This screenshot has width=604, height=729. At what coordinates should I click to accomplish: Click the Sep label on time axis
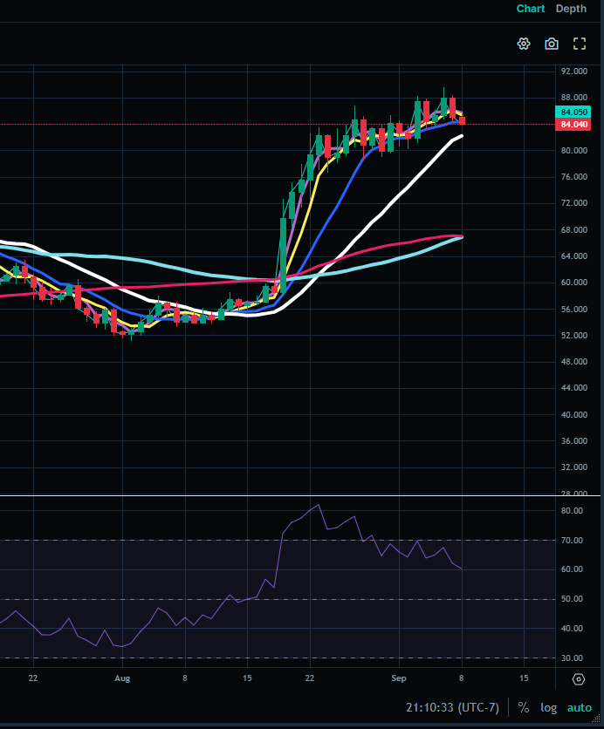(399, 678)
